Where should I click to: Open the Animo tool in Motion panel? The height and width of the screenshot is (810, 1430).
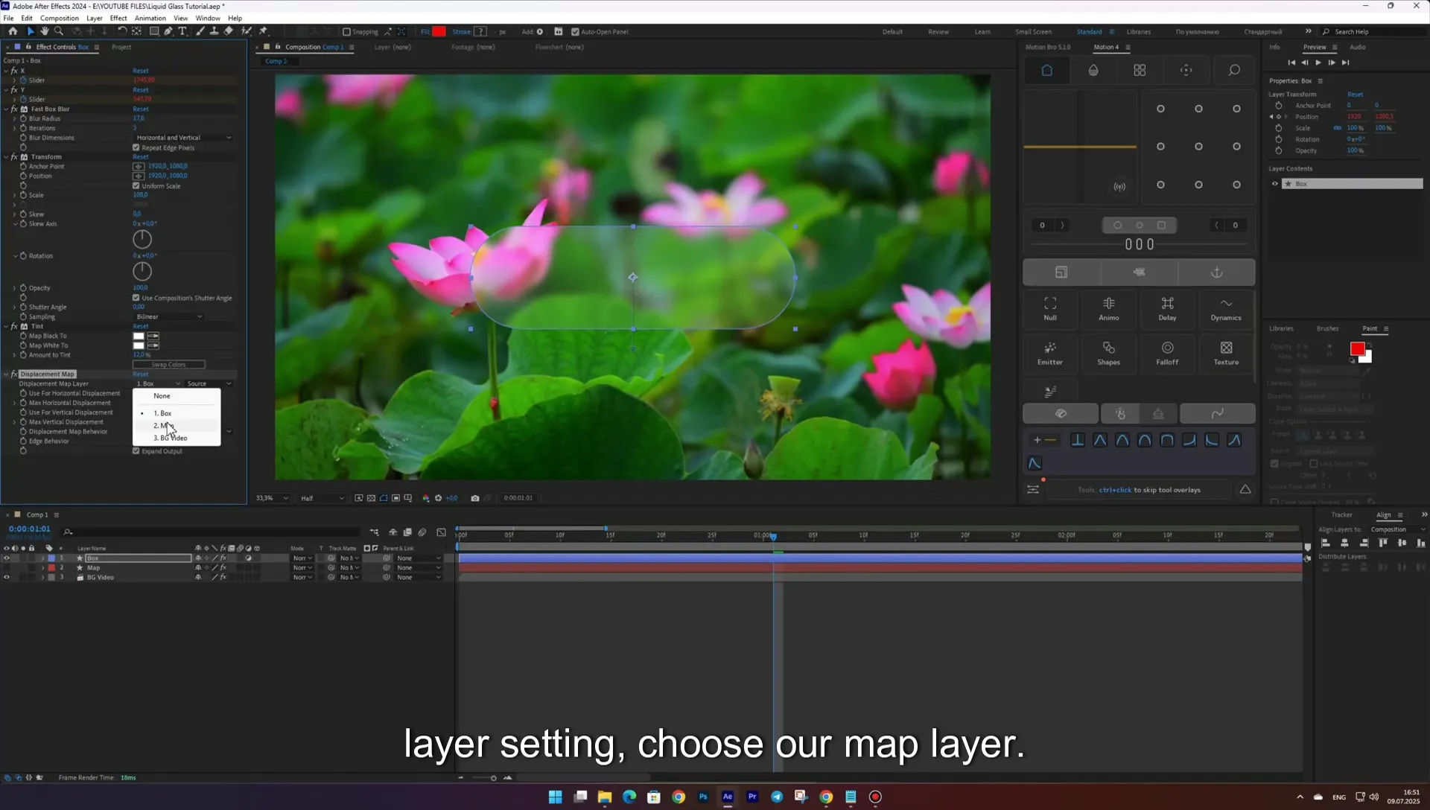tap(1108, 308)
